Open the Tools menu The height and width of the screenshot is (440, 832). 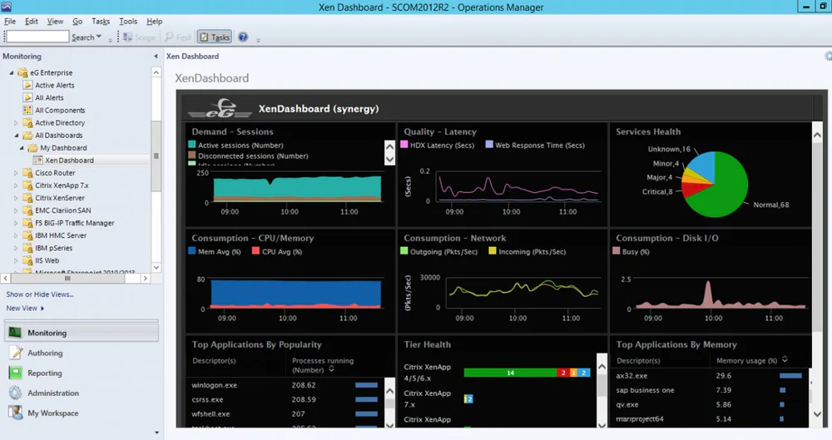click(128, 21)
